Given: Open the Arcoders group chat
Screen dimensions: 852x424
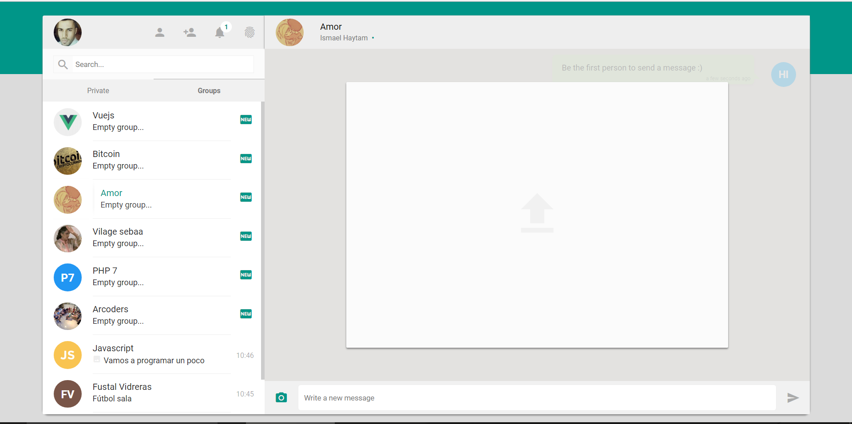Looking at the screenshot, I should point(152,315).
